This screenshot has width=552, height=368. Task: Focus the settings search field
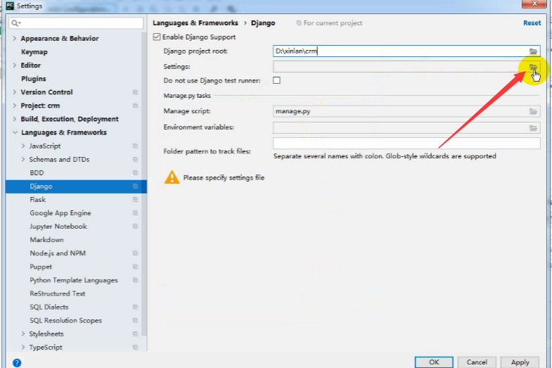click(76, 23)
